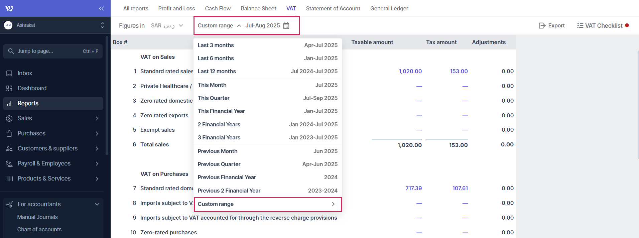The width and height of the screenshot is (639, 238).
Task: Open the VAT Checklist
Action: coord(600,26)
